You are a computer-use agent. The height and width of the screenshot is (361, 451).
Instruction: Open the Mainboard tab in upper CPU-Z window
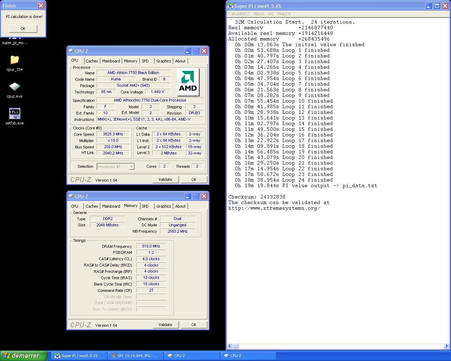(111, 61)
